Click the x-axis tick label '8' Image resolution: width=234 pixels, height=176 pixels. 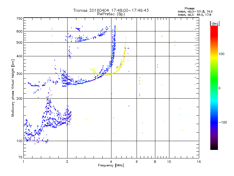(155, 162)
